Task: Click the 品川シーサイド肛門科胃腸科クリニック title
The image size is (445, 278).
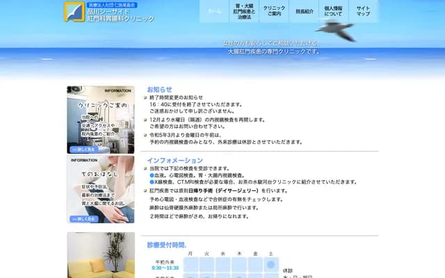Action: click(x=120, y=15)
